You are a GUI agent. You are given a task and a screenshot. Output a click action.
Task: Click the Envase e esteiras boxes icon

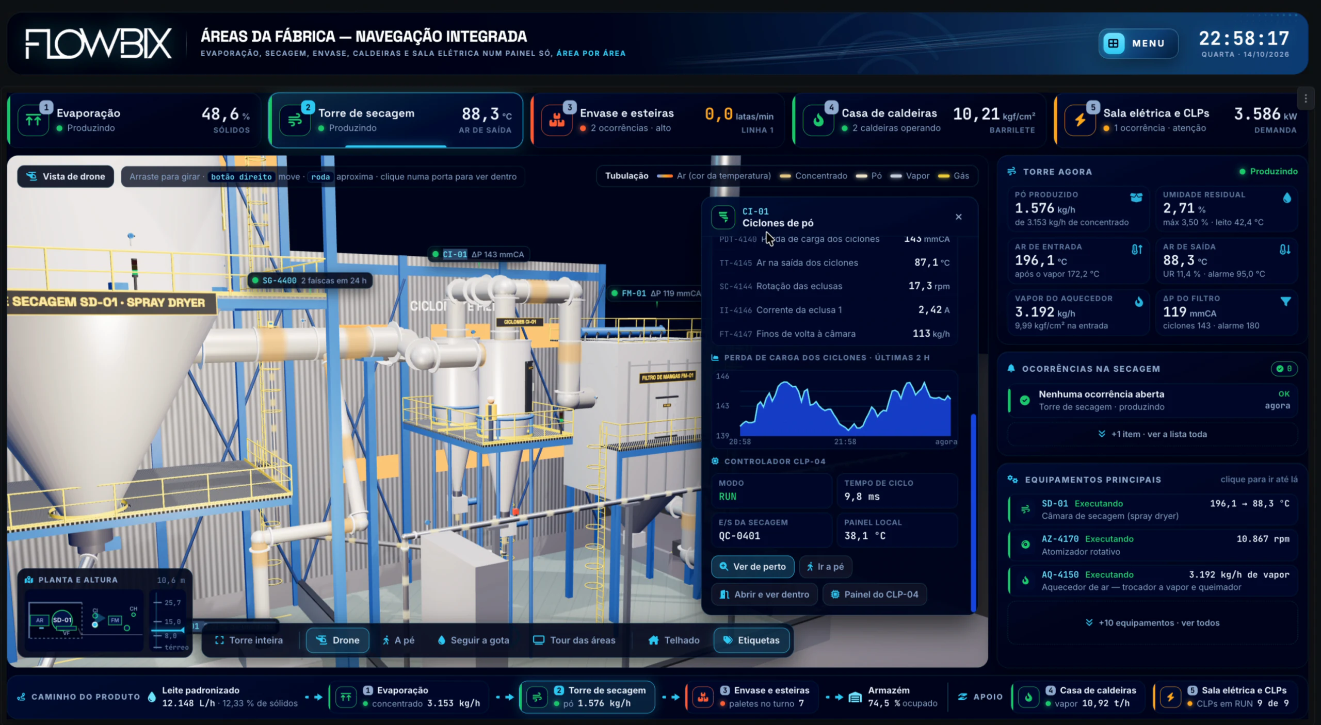tap(557, 120)
